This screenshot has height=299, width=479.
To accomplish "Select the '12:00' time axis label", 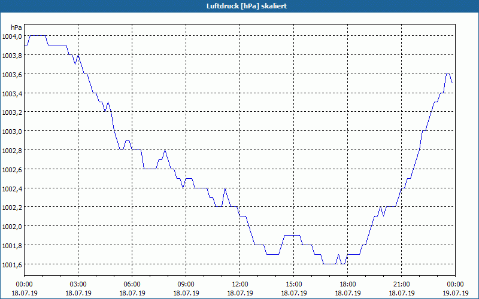I will click(240, 285).
